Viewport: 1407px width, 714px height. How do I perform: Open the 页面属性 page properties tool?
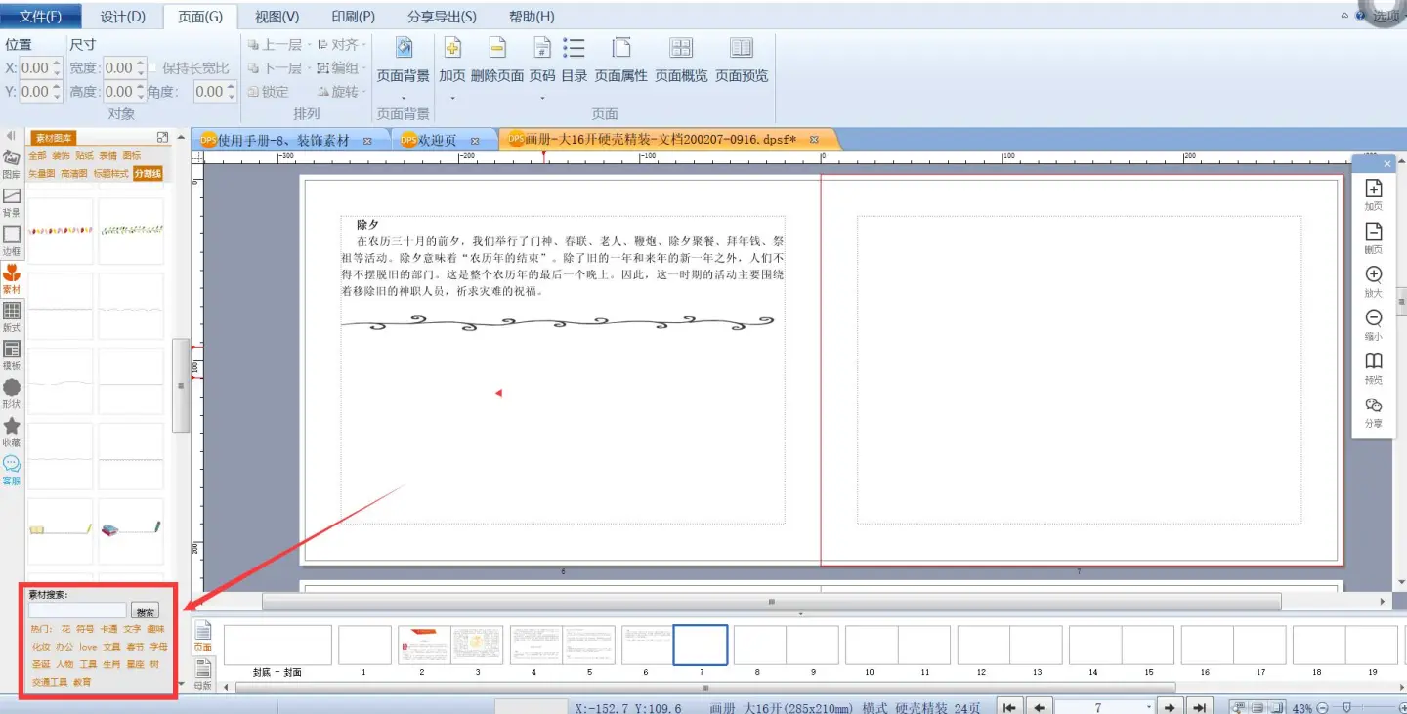pyautogui.click(x=620, y=59)
